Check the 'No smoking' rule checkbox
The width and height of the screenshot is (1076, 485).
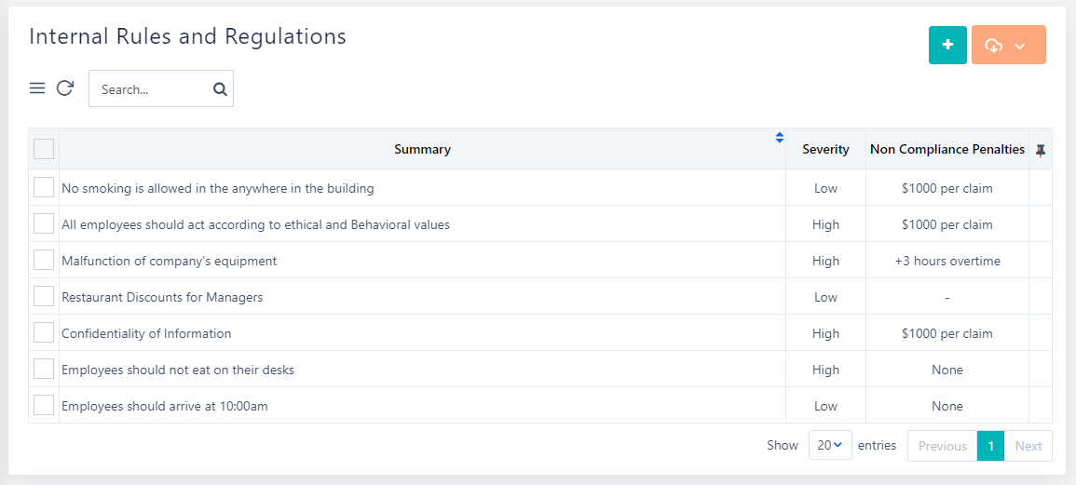[x=44, y=187]
